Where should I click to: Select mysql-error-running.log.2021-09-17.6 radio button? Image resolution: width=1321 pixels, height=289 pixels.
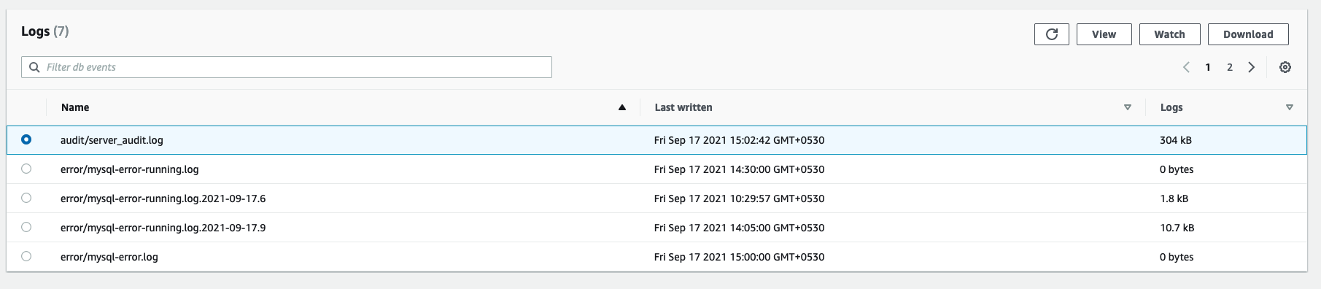tap(26, 198)
